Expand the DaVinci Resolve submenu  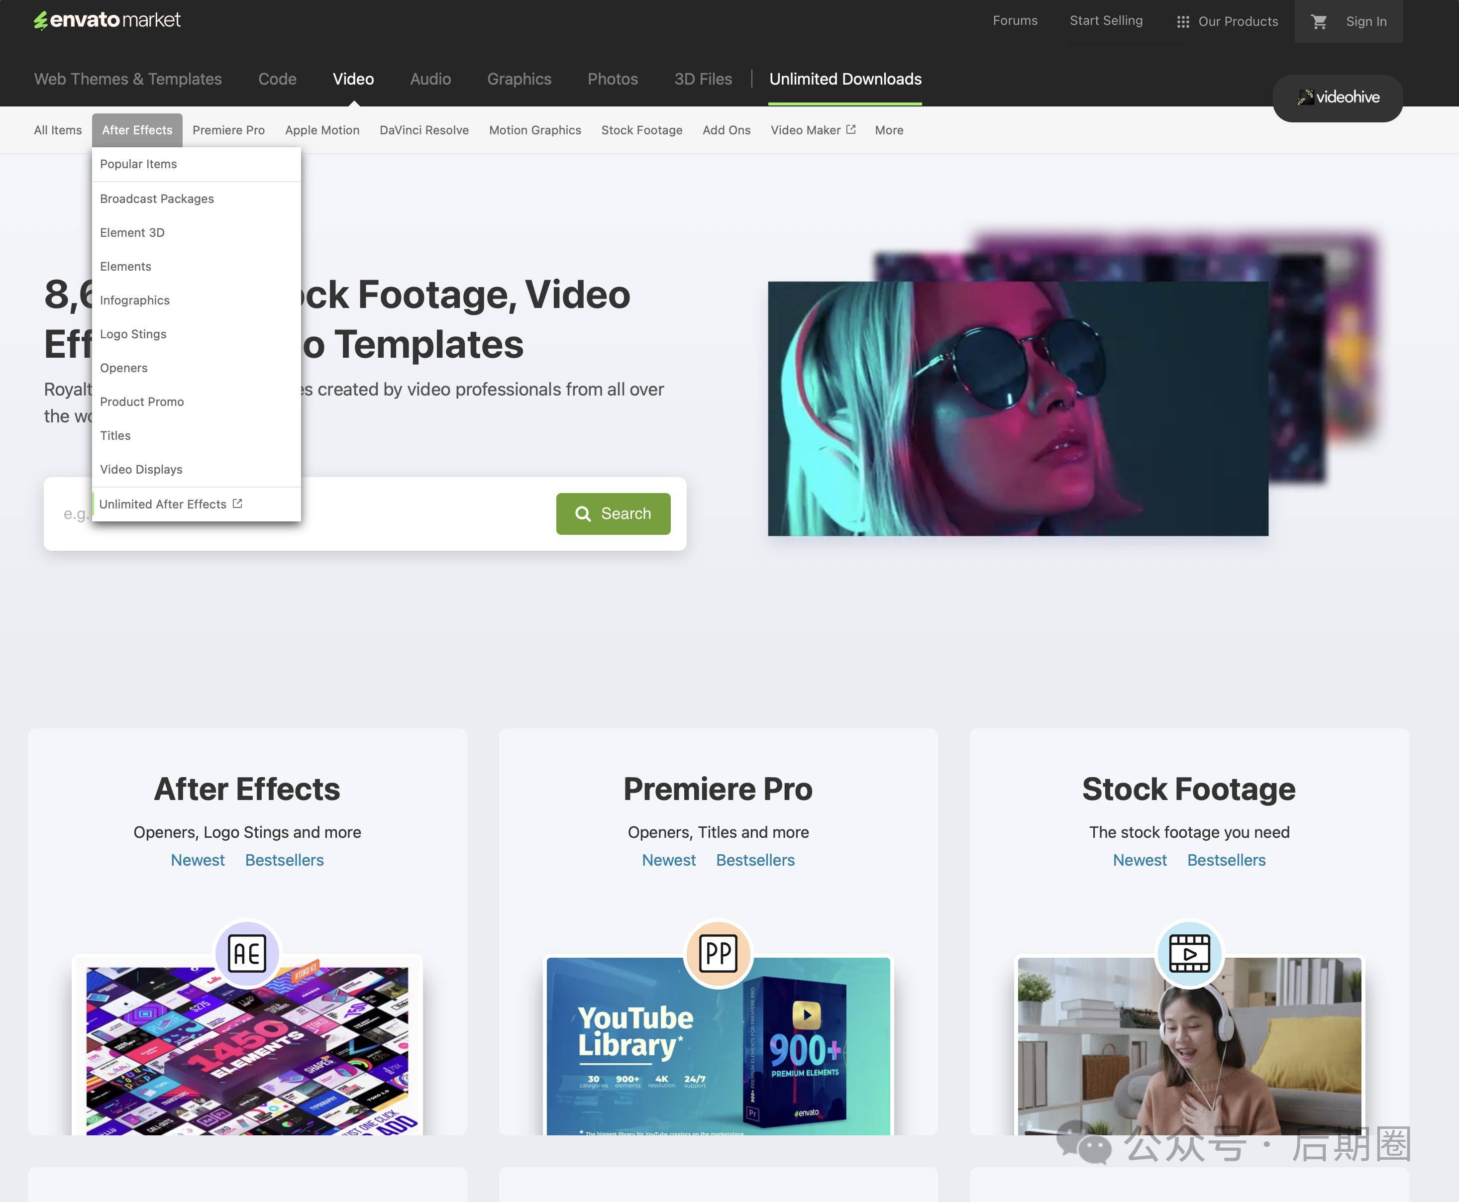(x=424, y=130)
